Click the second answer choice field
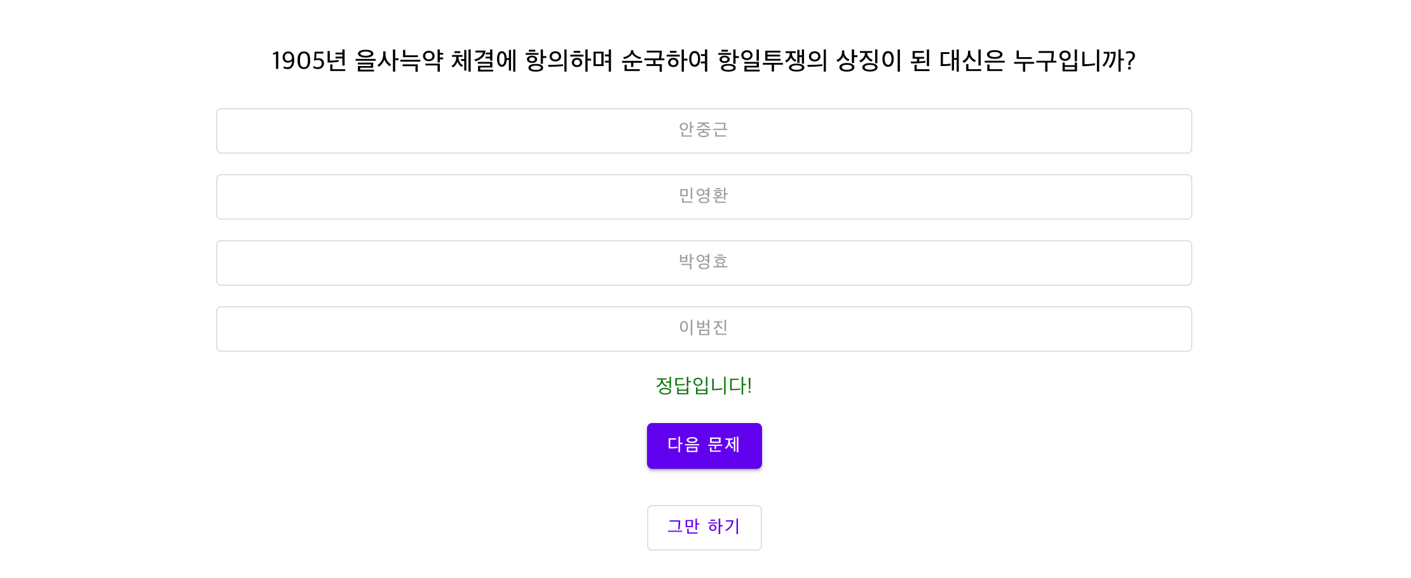Image resolution: width=1411 pixels, height=578 pixels. (704, 197)
